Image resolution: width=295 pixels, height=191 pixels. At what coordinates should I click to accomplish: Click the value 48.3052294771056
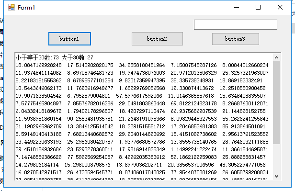click(x=243, y=165)
